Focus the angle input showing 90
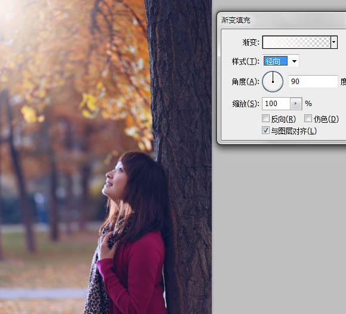The width and height of the screenshot is (346, 314). tap(313, 82)
